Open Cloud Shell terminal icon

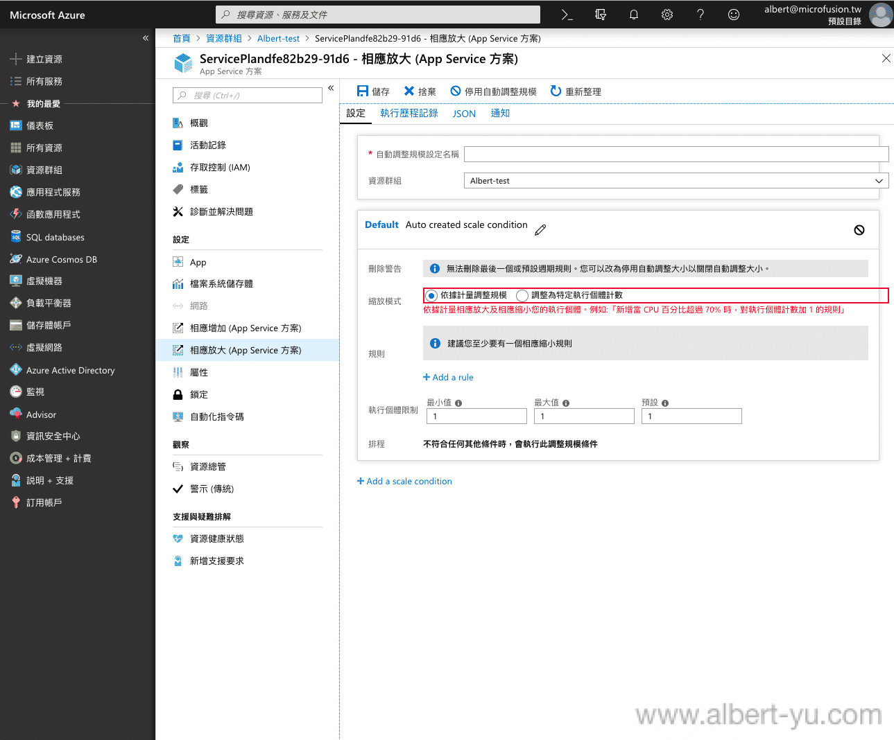[x=567, y=15]
